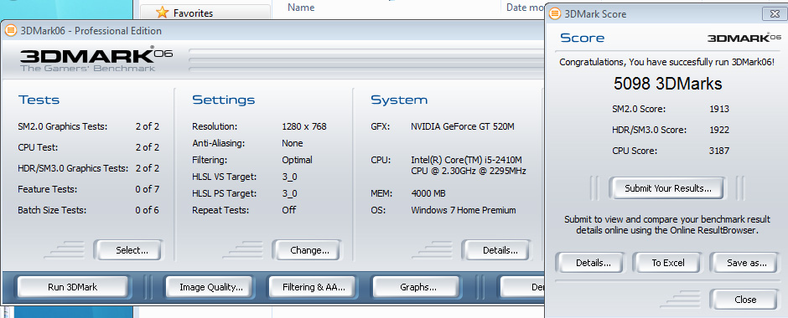This screenshot has width=788, height=318.
Task: Close the 3DMark Score dialog with Close button
Action: click(x=744, y=300)
